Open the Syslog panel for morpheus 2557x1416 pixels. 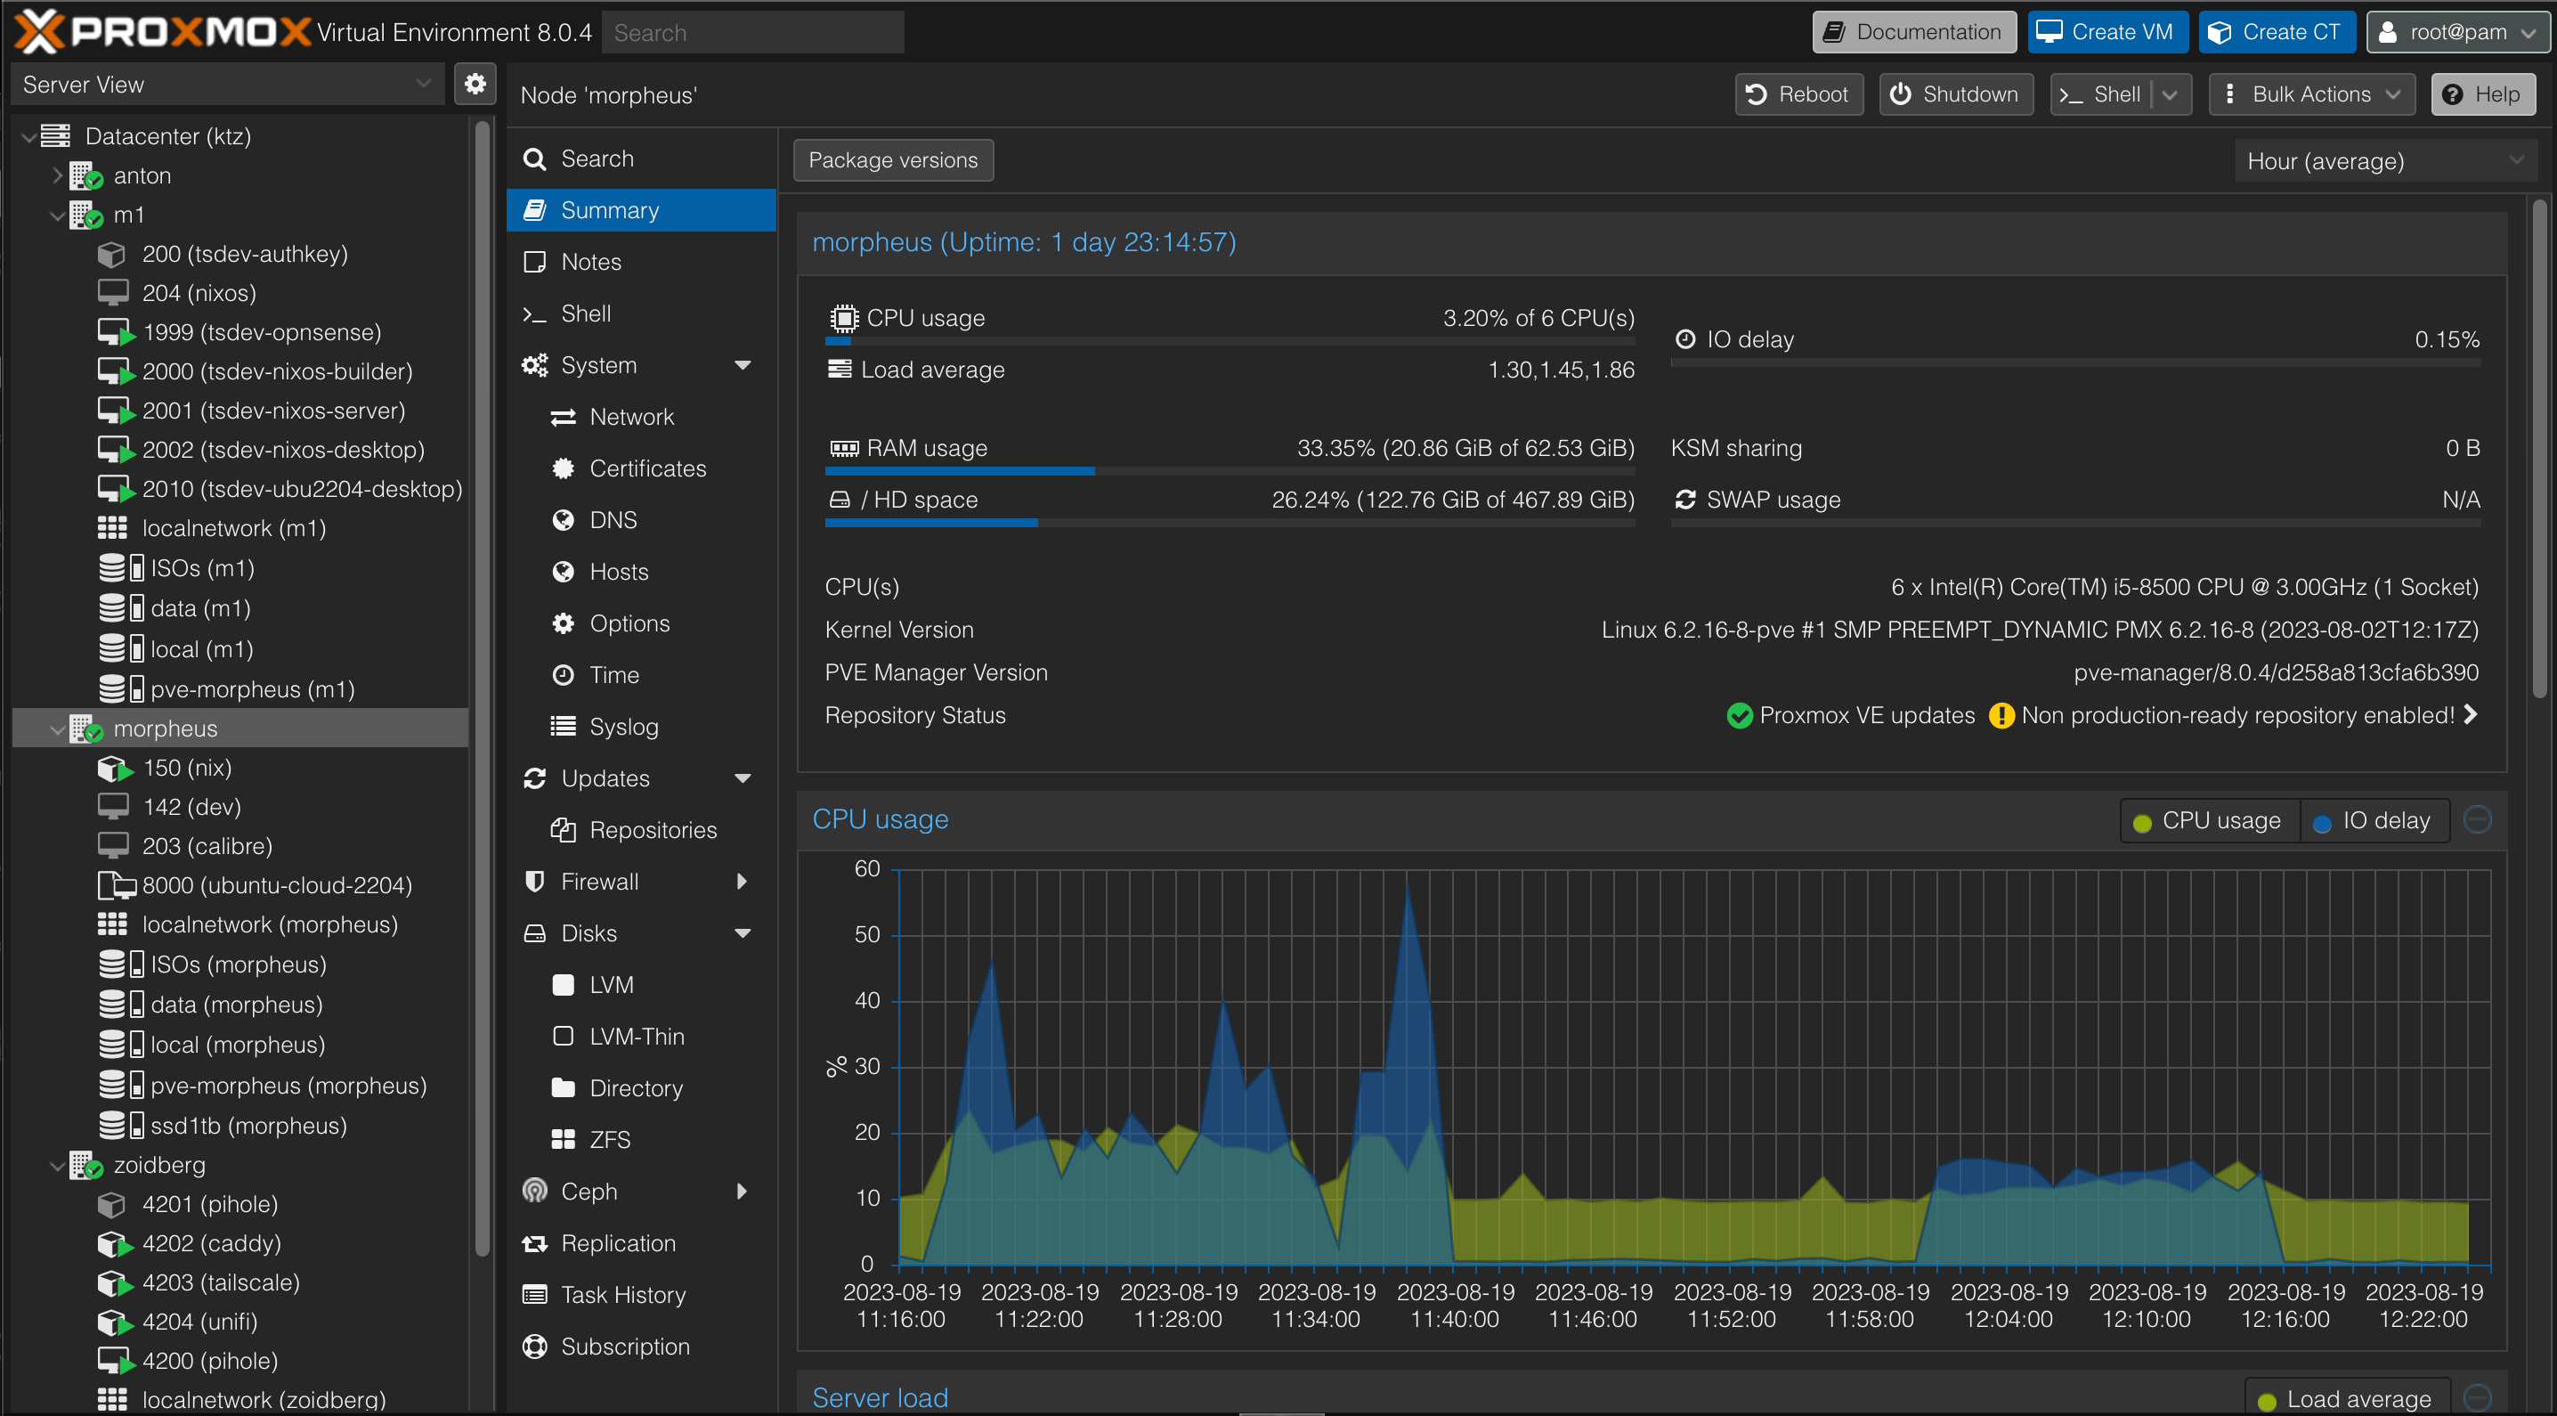622,726
